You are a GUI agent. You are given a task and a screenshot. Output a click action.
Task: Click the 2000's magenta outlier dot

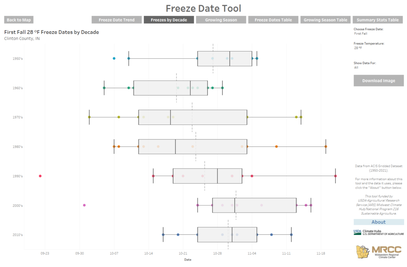coord(84,205)
